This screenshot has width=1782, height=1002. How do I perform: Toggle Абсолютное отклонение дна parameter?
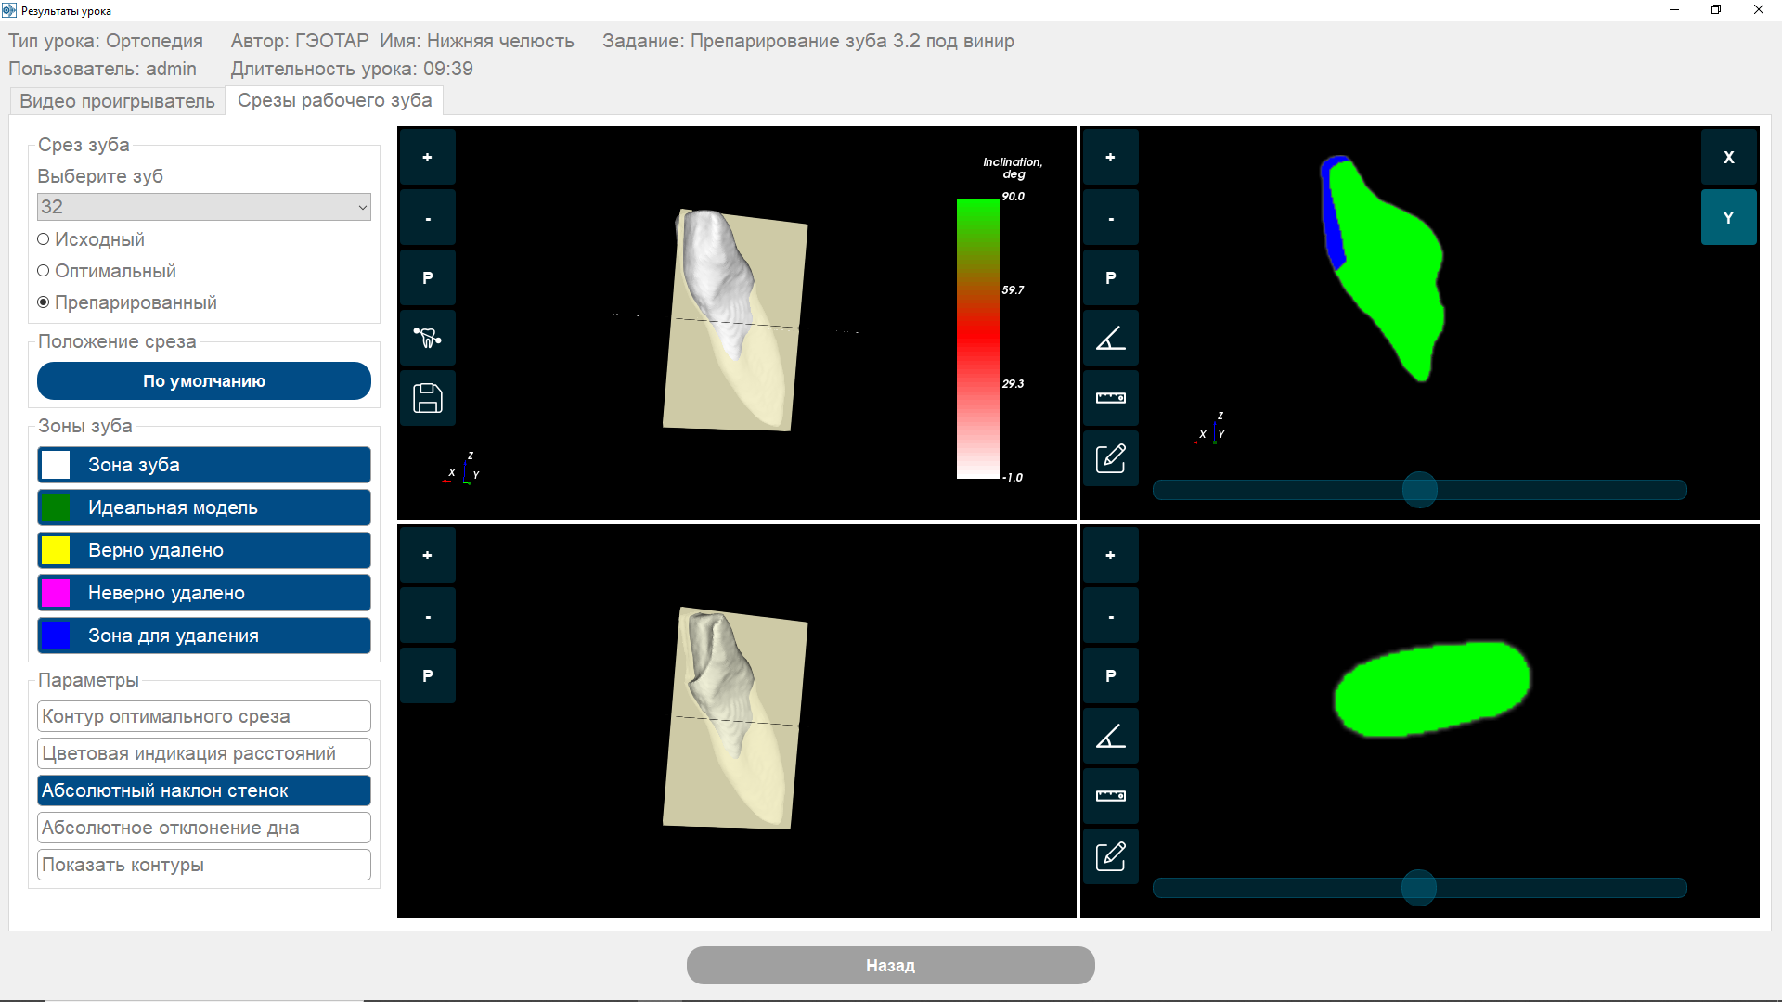[x=204, y=828]
